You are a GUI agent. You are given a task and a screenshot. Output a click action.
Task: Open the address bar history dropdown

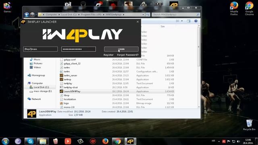[143, 14]
